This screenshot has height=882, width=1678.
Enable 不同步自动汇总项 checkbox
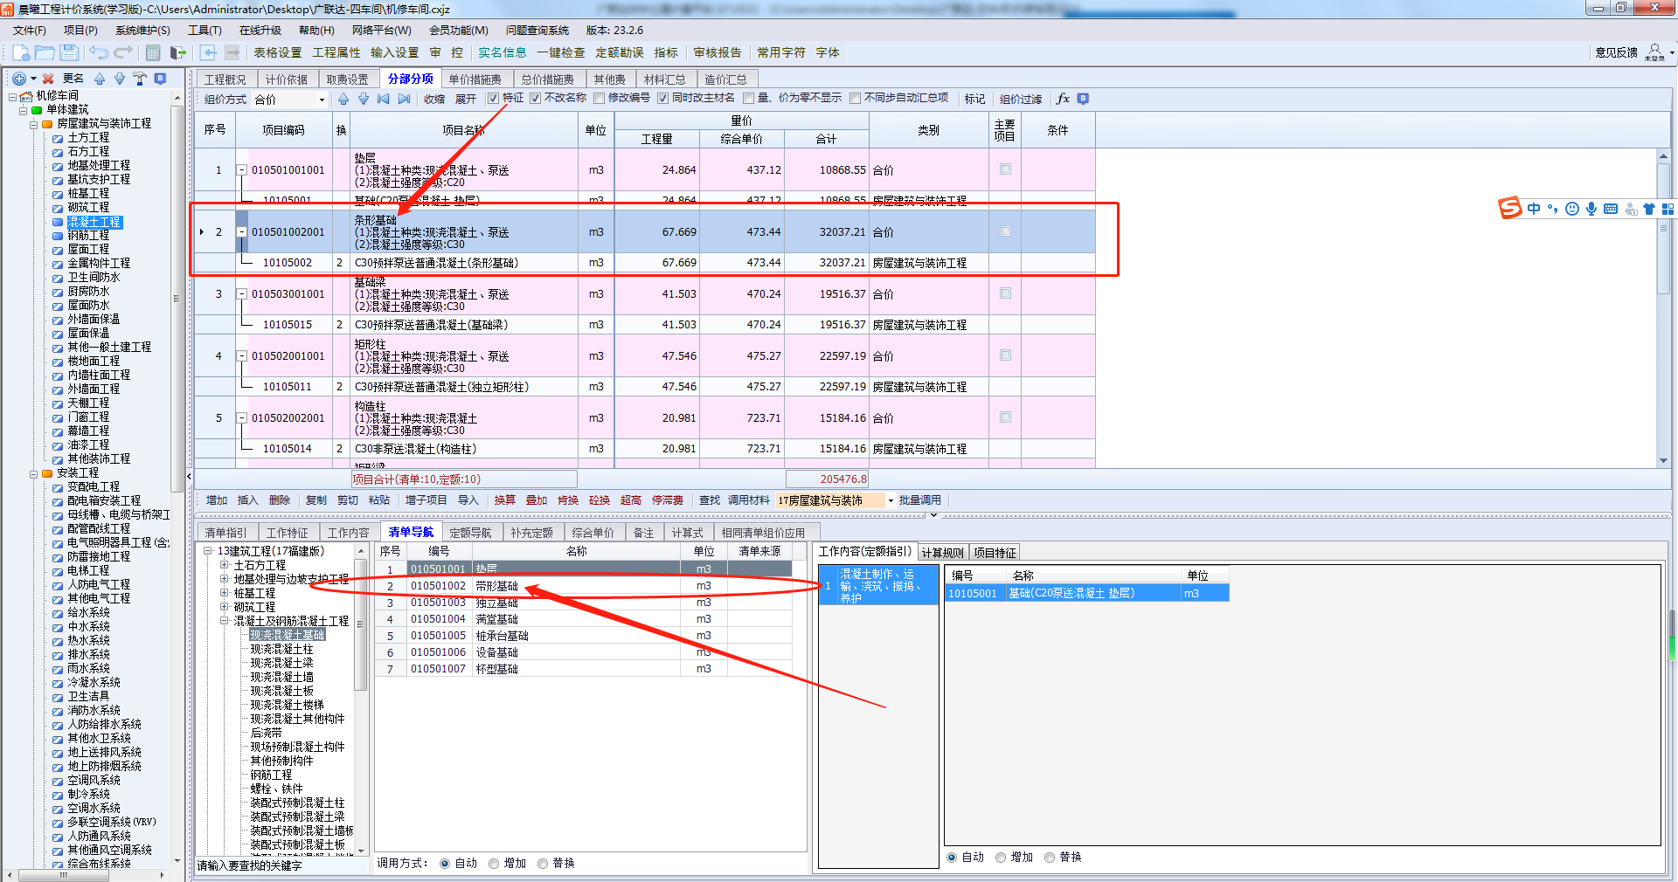coord(855,98)
